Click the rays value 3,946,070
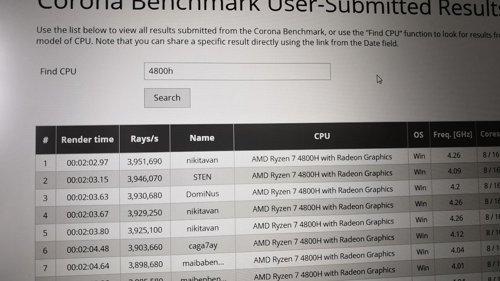 tap(145, 179)
